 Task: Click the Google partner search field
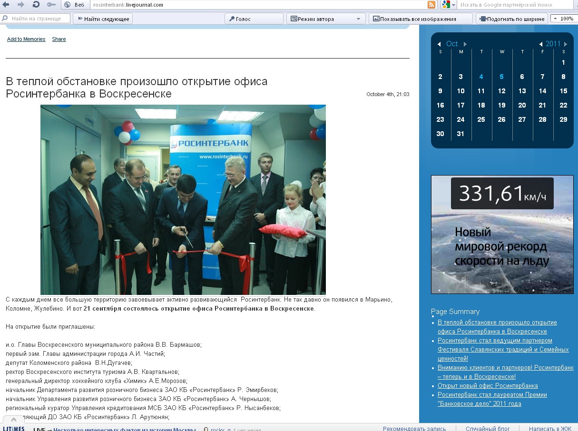click(x=514, y=5)
